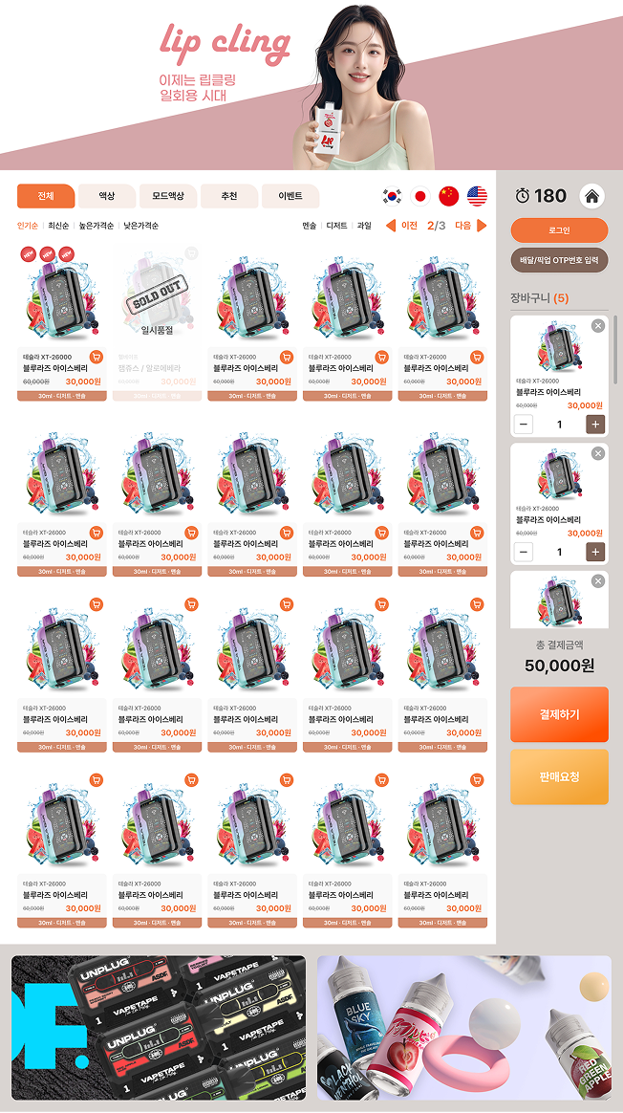
Task: Select the Japan flag language icon
Action: click(x=420, y=197)
